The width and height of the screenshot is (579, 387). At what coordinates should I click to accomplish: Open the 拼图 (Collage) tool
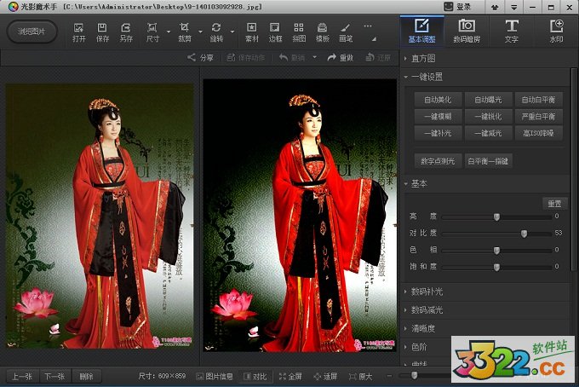(x=299, y=32)
